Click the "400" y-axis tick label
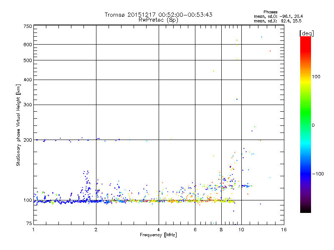The width and height of the screenshot is (334, 250). [28, 80]
